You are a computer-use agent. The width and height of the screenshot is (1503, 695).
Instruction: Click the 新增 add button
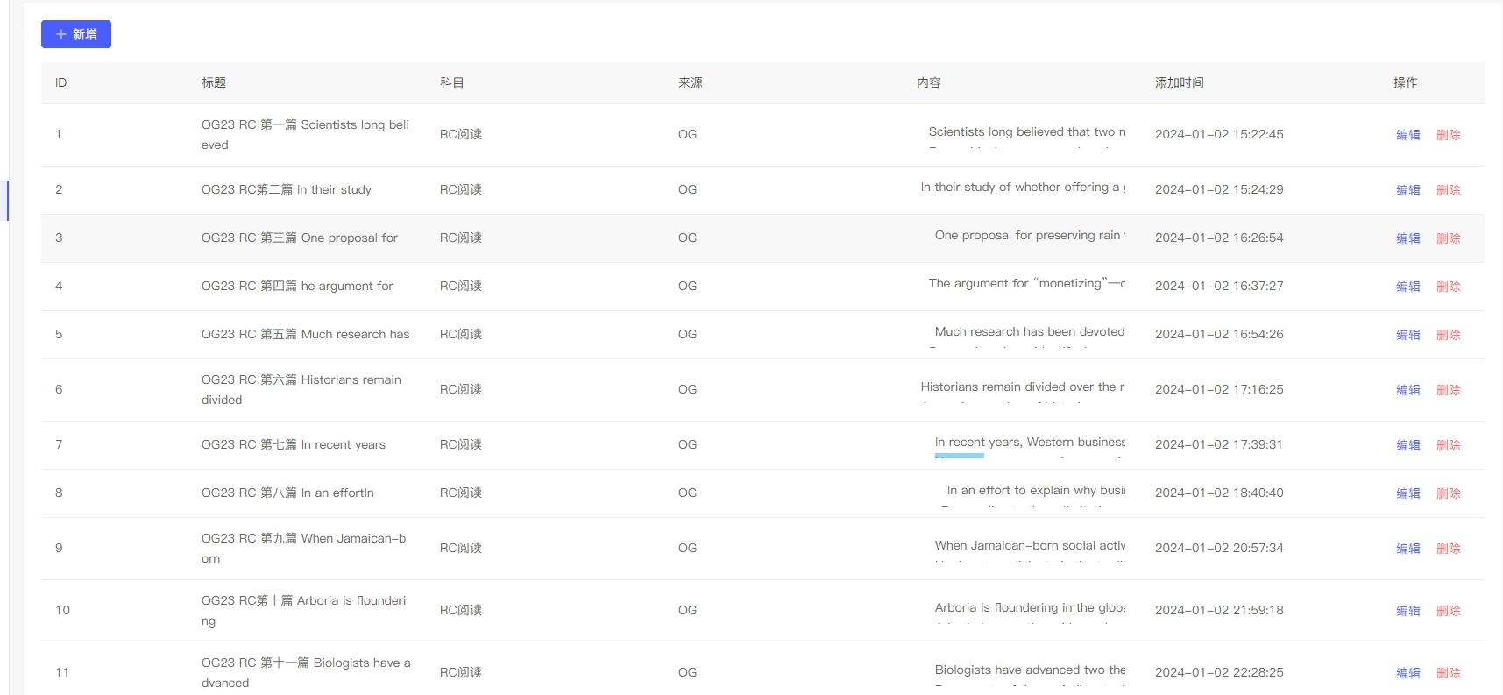pos(76,34)
